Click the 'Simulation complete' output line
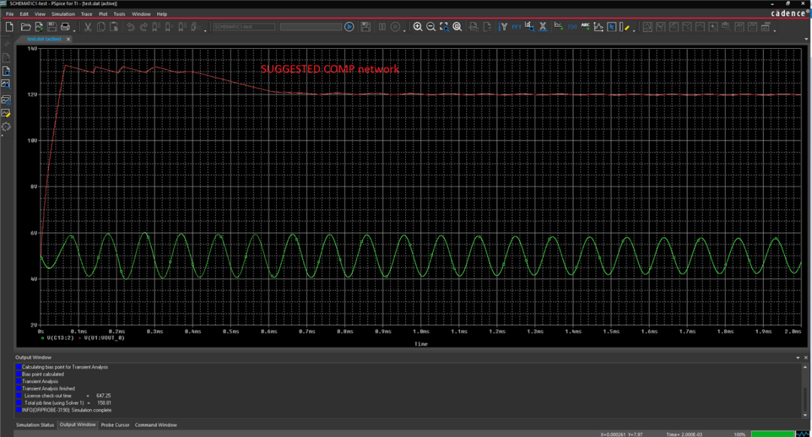This screenshot has height=437, width=812. [64, 410]
